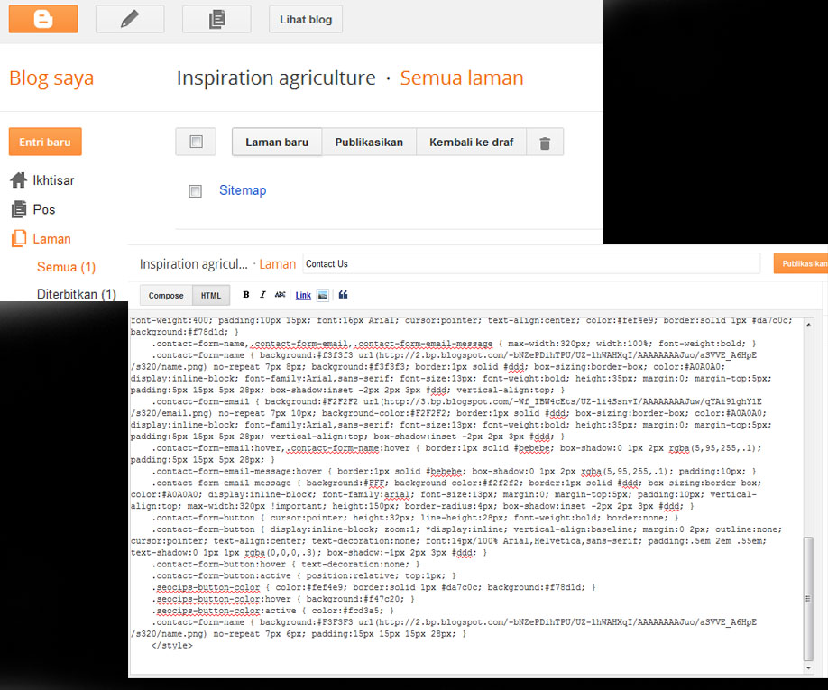Open the Link insertion tool

[305, 295]
